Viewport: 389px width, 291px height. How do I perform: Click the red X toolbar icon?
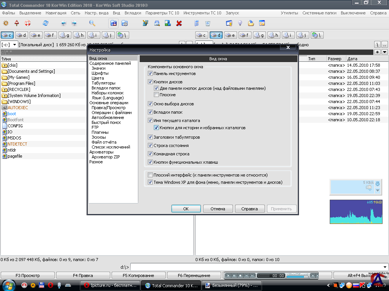(179, 23)
